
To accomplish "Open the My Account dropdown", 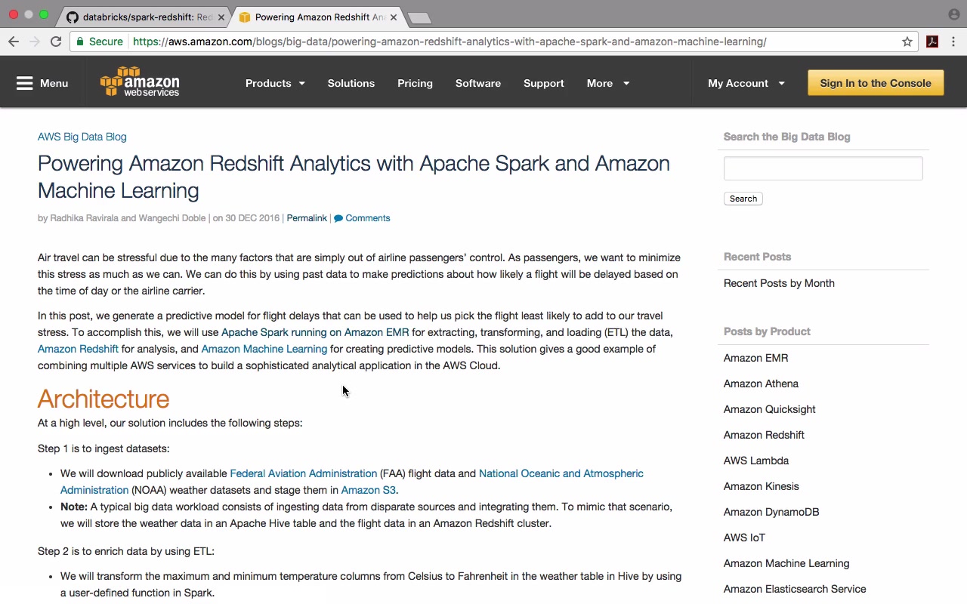I will point(746,83).
